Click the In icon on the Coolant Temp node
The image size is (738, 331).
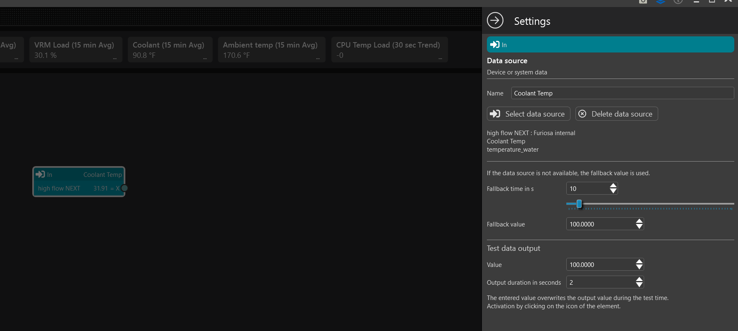[x=41, y=174]
